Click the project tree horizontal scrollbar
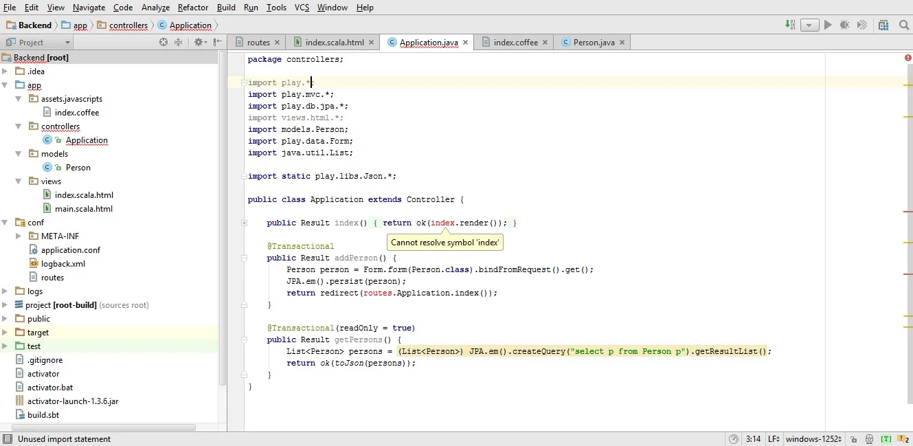913x446 pixels. tap(103, 427)
